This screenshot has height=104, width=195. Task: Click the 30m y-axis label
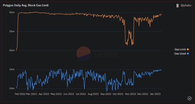tap(12, 12)
